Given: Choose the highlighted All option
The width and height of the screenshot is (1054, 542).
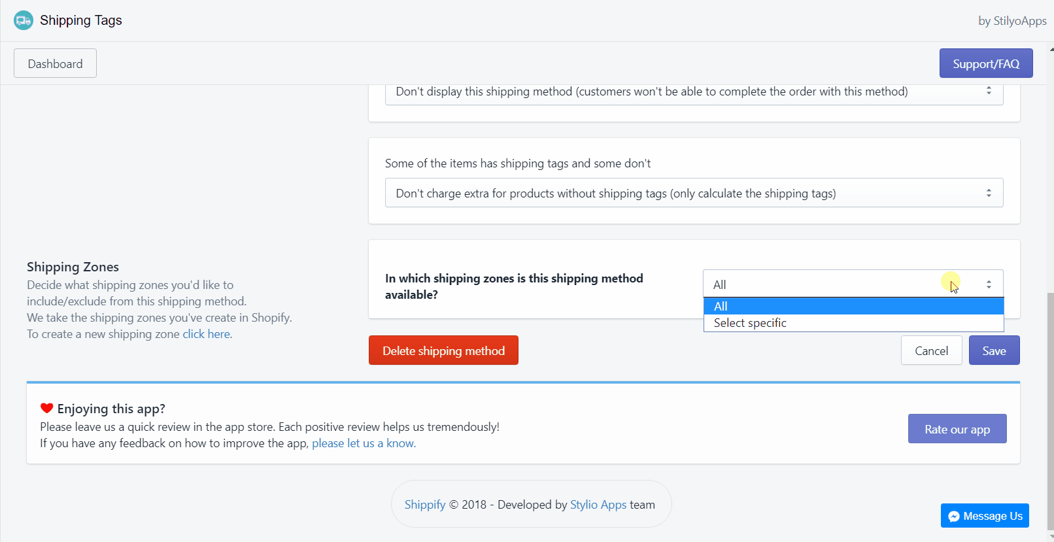Looking at the screenshot, I should pyautogui.click(x=853, y=306).
